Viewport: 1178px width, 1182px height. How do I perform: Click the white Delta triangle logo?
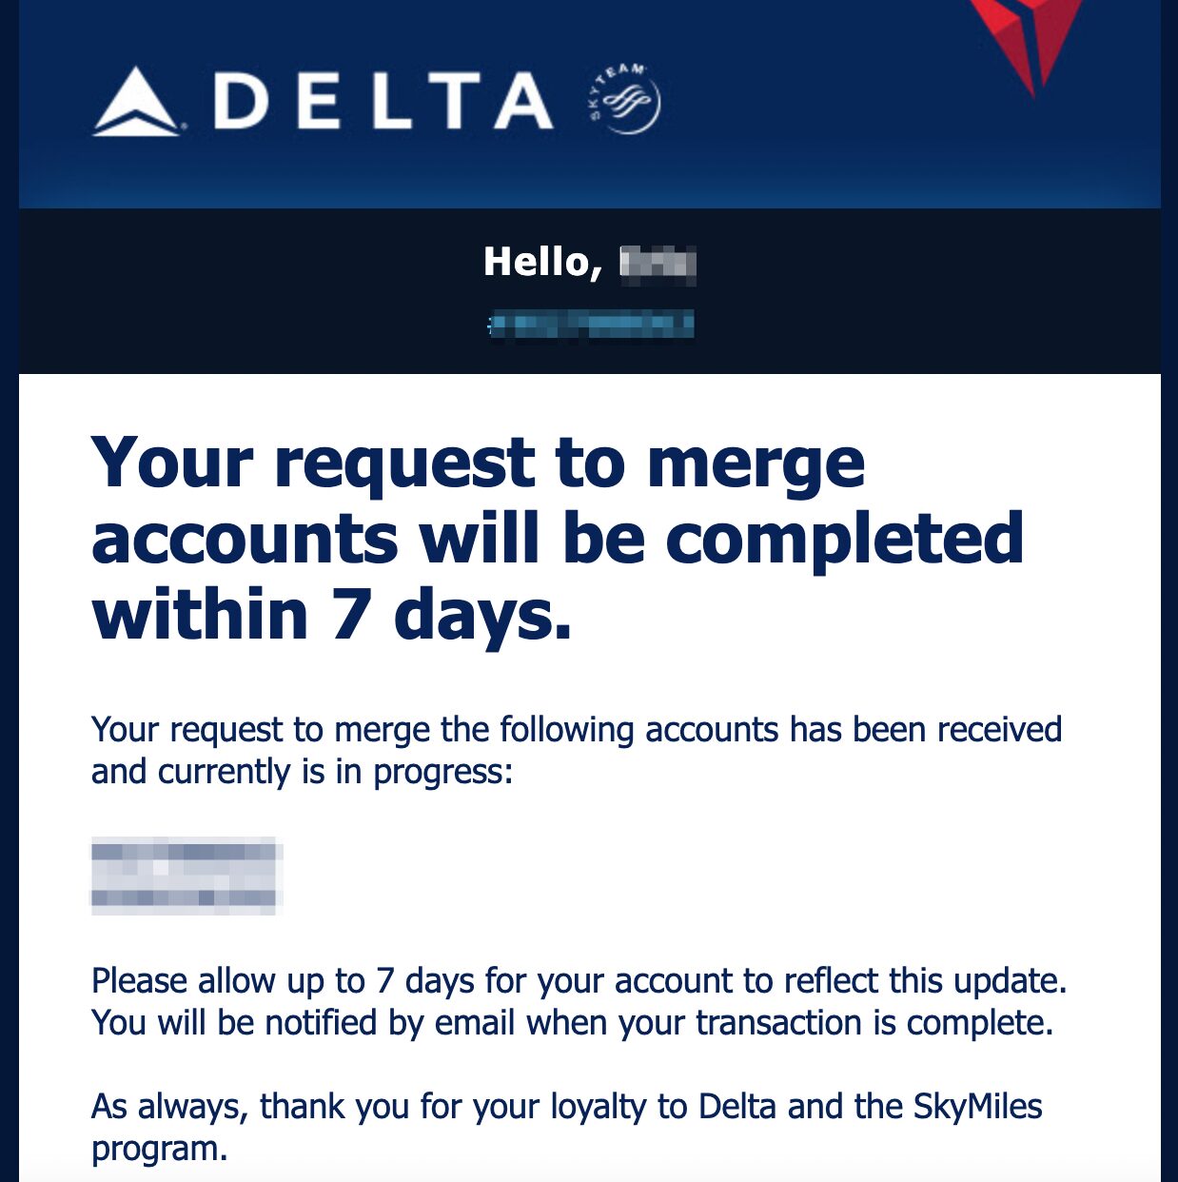click(x=135, y=102)
